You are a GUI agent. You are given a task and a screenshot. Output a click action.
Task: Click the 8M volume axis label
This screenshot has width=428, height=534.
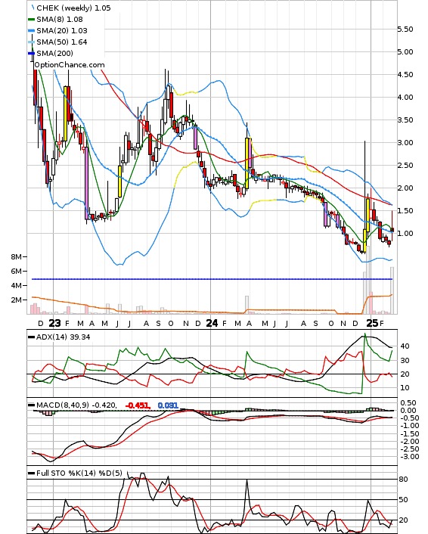pos(16,256)
